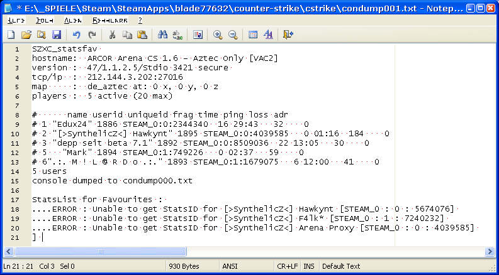499x275 pixels.
Task: Open the View menu, third in the menu bar
Action: [x=73, y=21]
